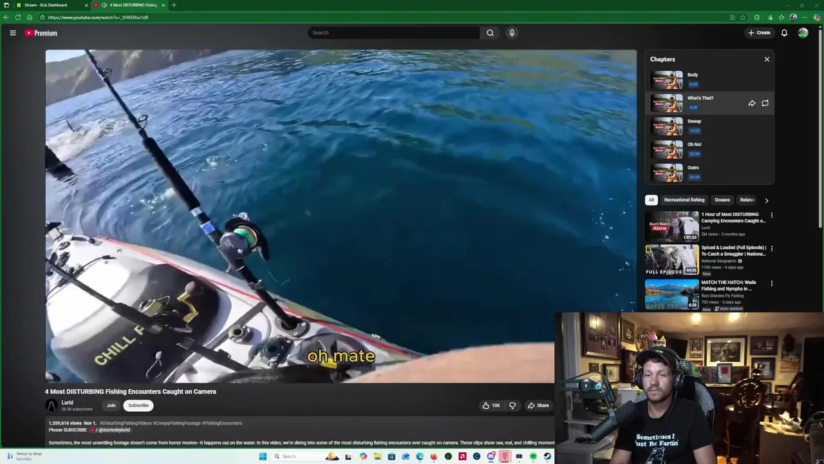Open the Windows Start menu
Viewport: 824px width, 464px height.
click(x=263, y=456)
